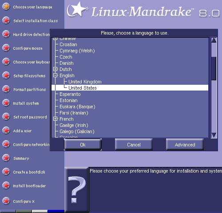Click the red star beside Setup filesystems
The width and height of the screenshot is (222, 213).
point(6,75)
